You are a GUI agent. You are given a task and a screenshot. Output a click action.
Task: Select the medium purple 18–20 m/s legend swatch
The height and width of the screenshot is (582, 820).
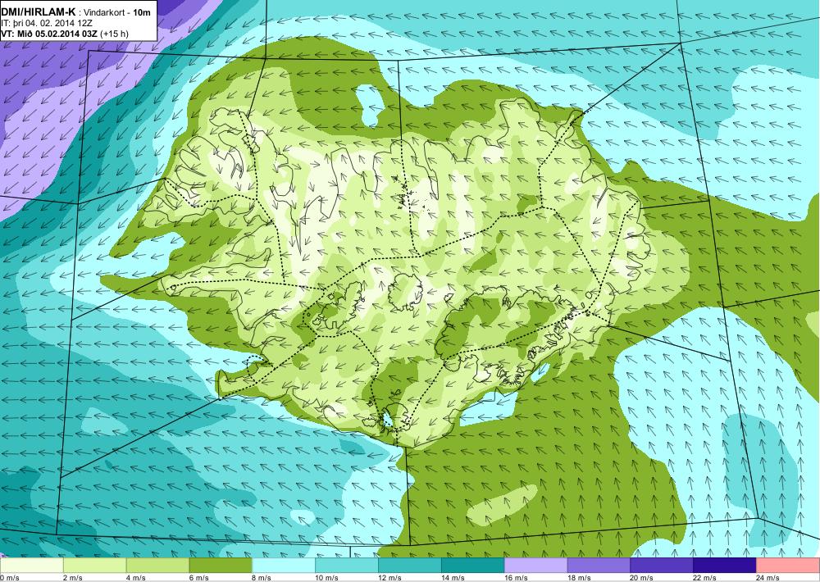(599, 566)
